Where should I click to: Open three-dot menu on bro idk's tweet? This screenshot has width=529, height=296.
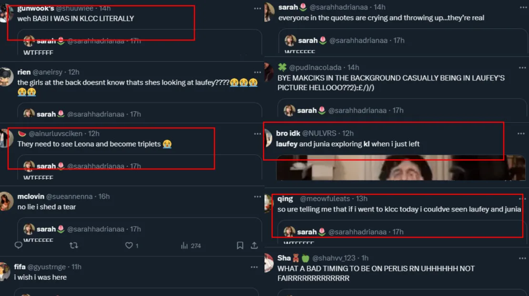pos(521,134)
